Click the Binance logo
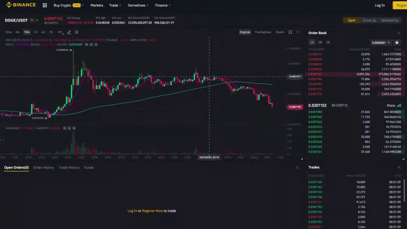The image size is (407, 229). coord(21,5)
